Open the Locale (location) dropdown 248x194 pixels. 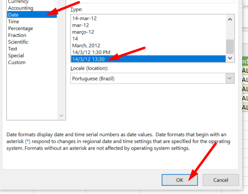tap(230, 79)
